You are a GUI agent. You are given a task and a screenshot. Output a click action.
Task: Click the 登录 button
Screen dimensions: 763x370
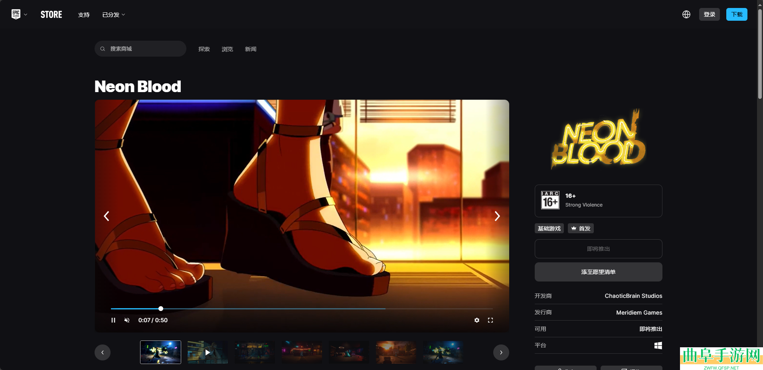(709, 14)
